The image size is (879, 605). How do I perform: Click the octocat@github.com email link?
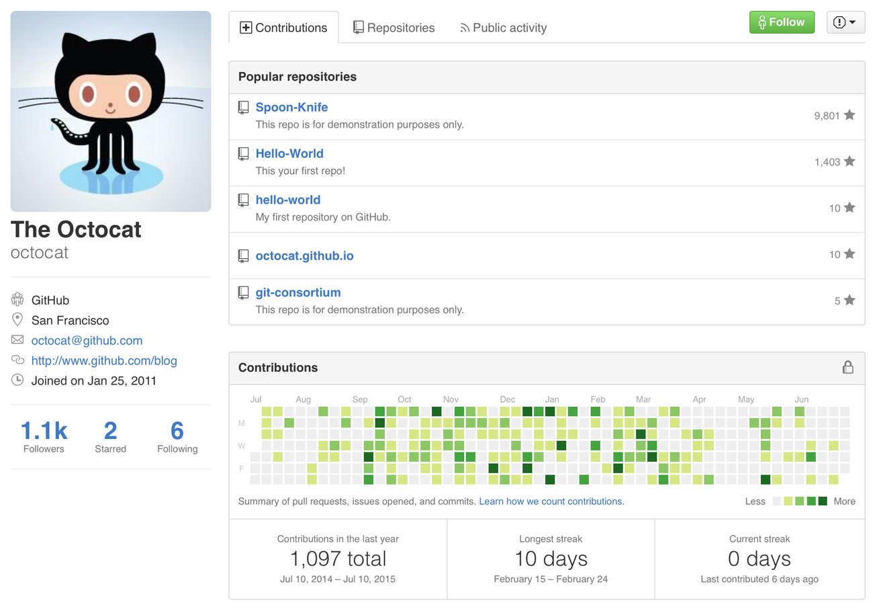point(87,341)
